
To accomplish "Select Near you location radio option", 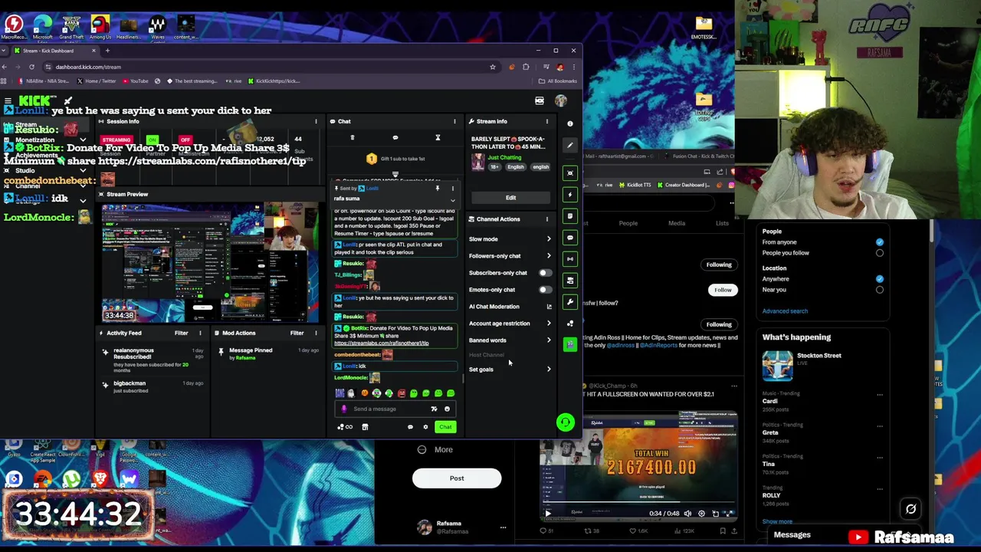I will 879,290.
